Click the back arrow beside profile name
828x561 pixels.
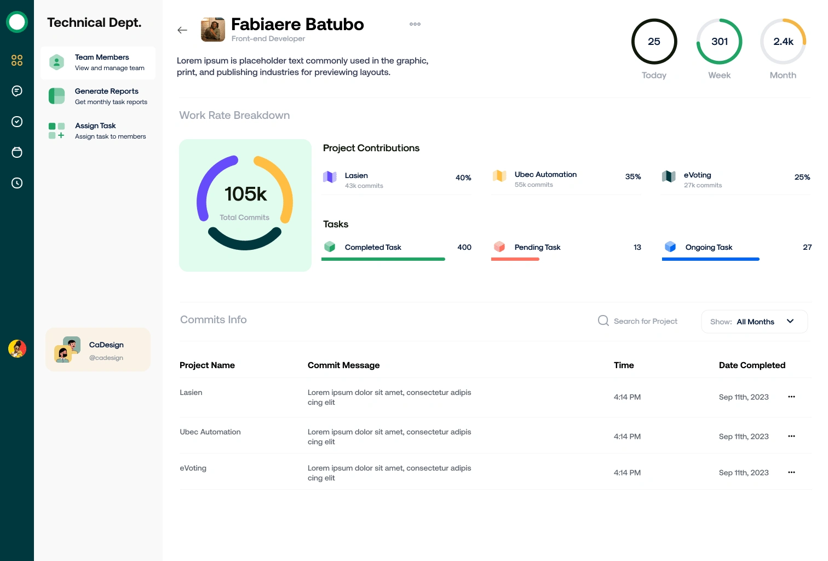click(x=182, y=30)
